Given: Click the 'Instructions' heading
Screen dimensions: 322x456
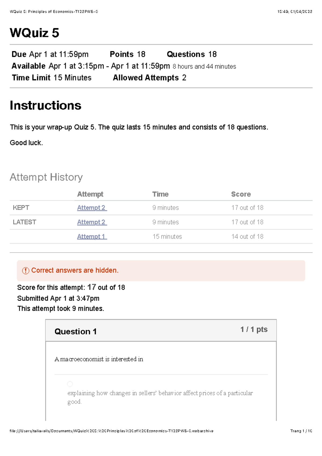Looking at the screenshot, I should [45, 105].
